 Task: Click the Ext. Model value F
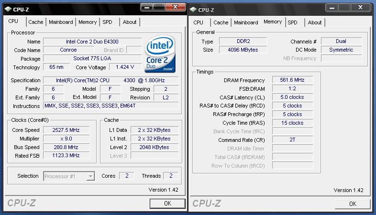click(x=111, y=97)
